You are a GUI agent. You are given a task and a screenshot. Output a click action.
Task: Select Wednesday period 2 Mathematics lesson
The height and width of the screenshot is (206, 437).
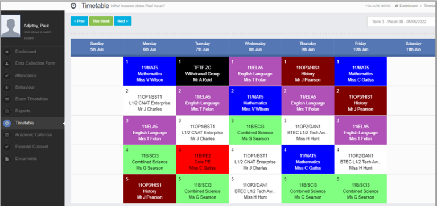(x=255, y=100)
